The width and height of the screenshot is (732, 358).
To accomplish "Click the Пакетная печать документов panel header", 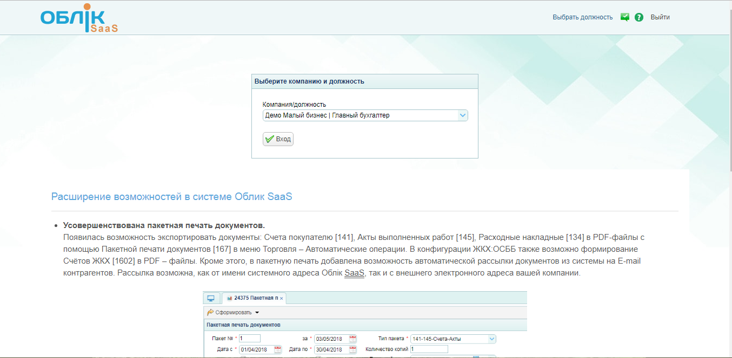I will 365,325.
